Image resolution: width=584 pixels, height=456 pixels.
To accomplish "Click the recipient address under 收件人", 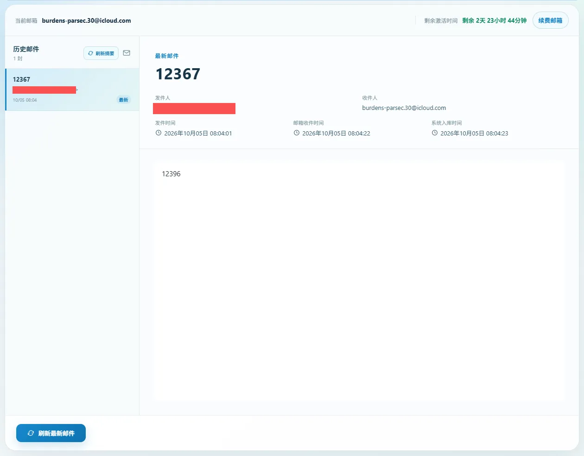I will click(x=404, y=108).
